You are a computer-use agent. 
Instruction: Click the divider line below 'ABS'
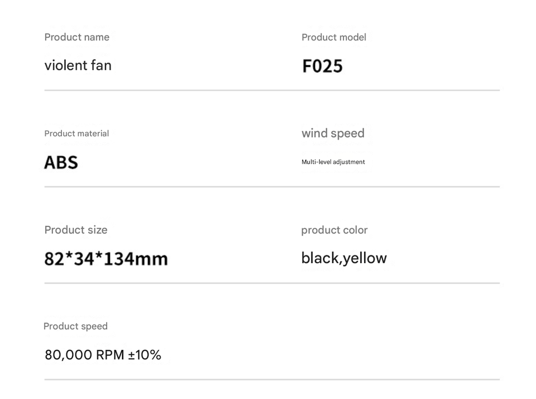point(272,187)
